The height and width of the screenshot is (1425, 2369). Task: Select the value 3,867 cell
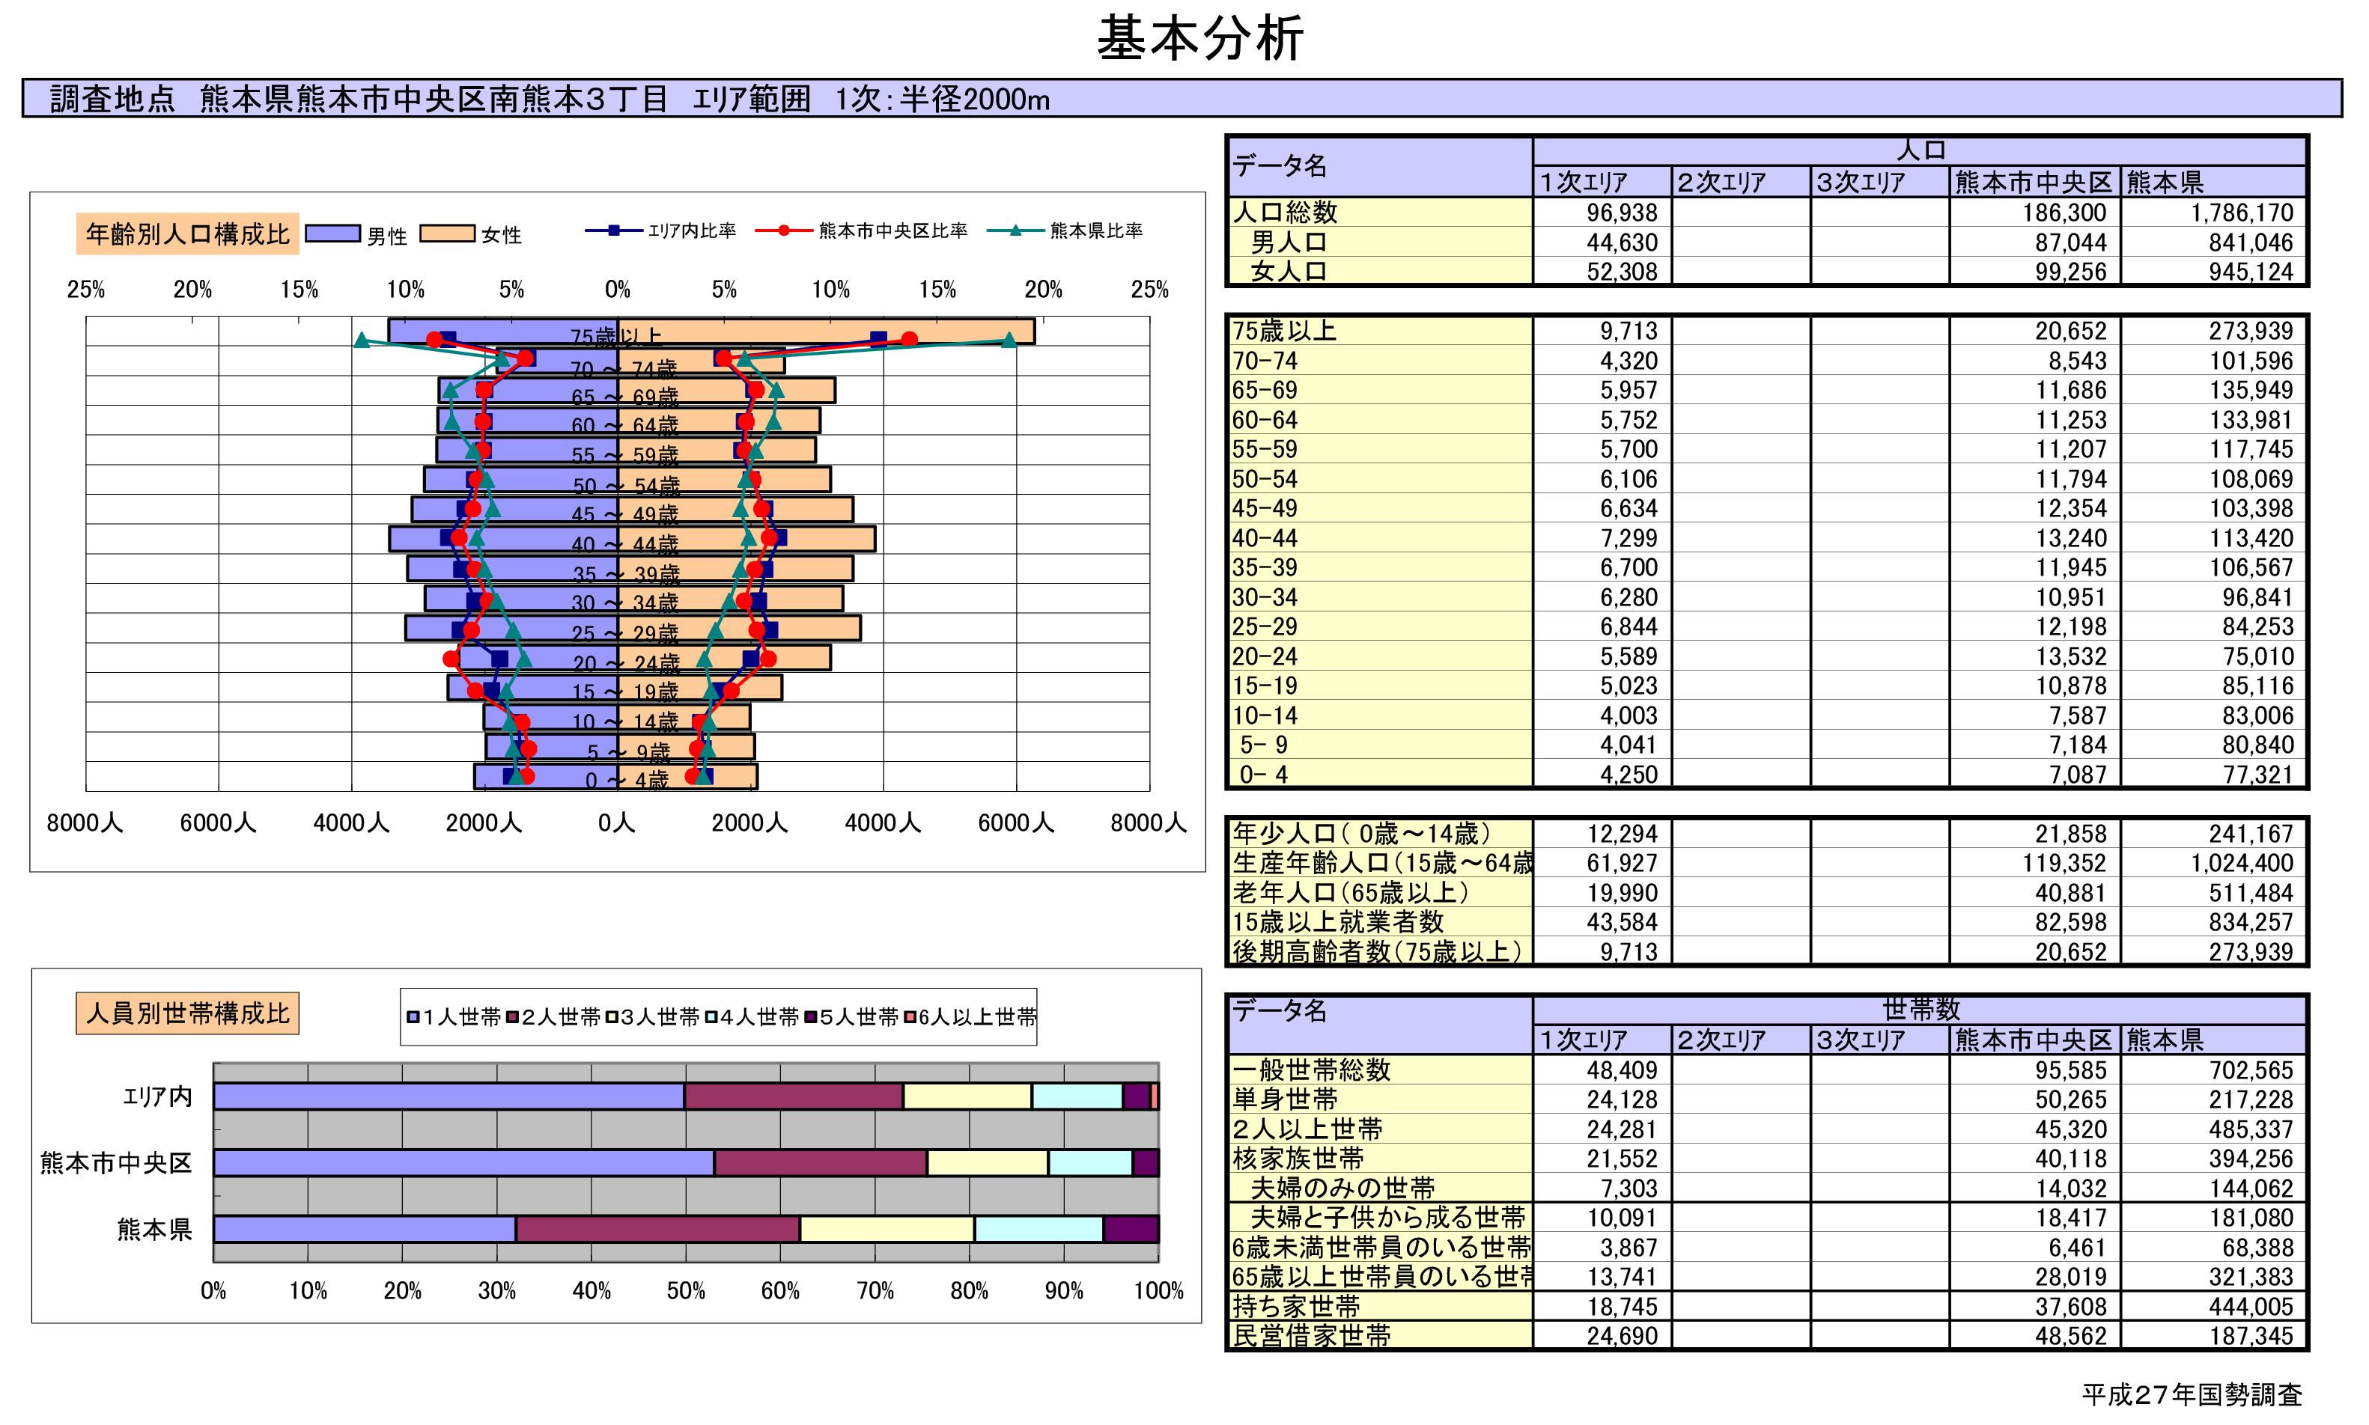coord(1602,1248)
